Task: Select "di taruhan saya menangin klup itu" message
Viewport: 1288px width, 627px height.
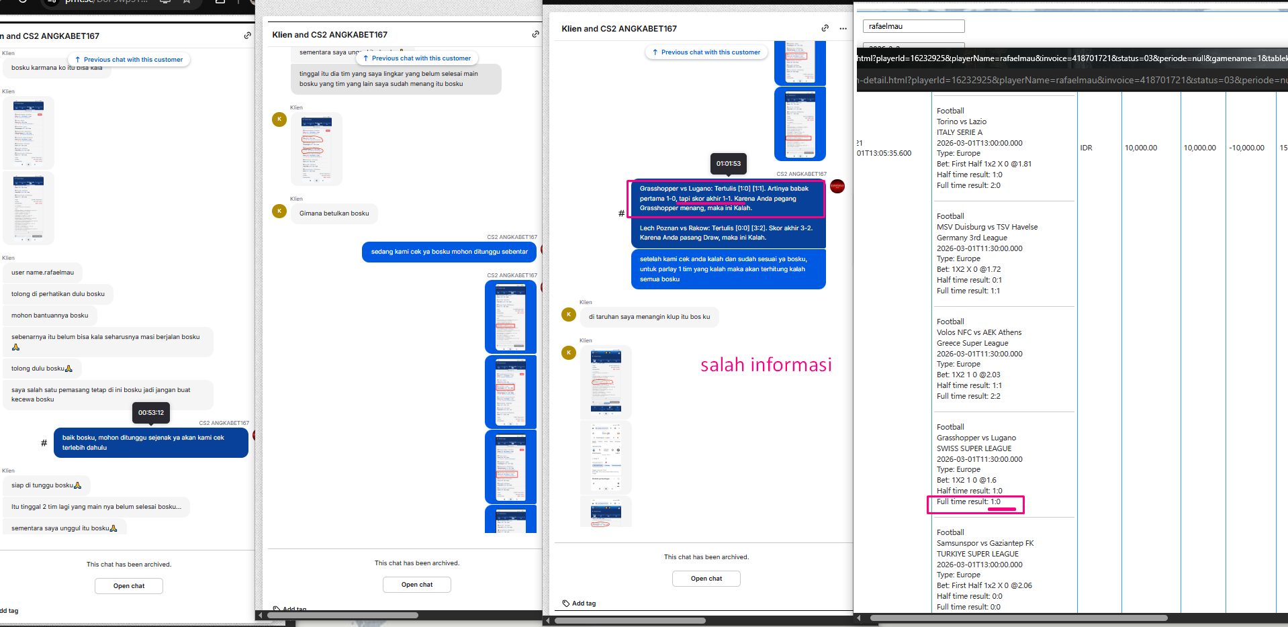Action: coord(649,317)
